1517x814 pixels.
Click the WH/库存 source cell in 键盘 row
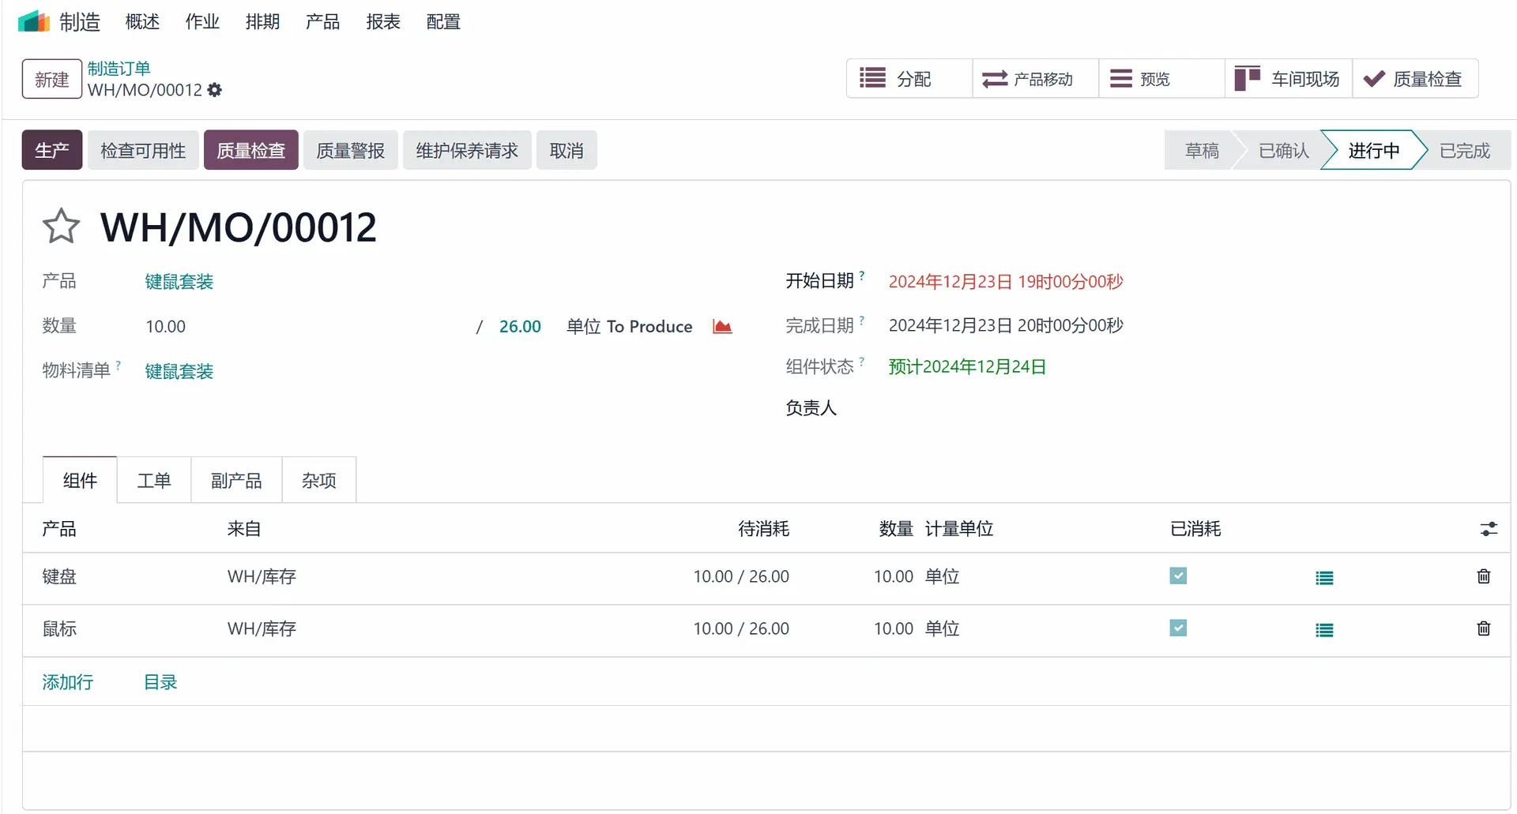(262, 576)
